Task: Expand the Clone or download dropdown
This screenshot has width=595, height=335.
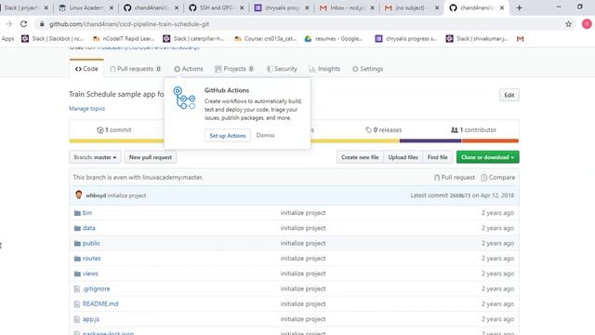Action: point(487,157)
